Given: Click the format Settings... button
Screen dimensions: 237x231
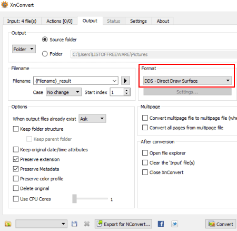Looking at the screenshot, I should [187, 92].
